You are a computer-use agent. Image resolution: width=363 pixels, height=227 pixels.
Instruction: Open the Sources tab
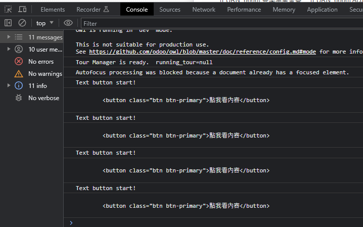pos(170,10)
